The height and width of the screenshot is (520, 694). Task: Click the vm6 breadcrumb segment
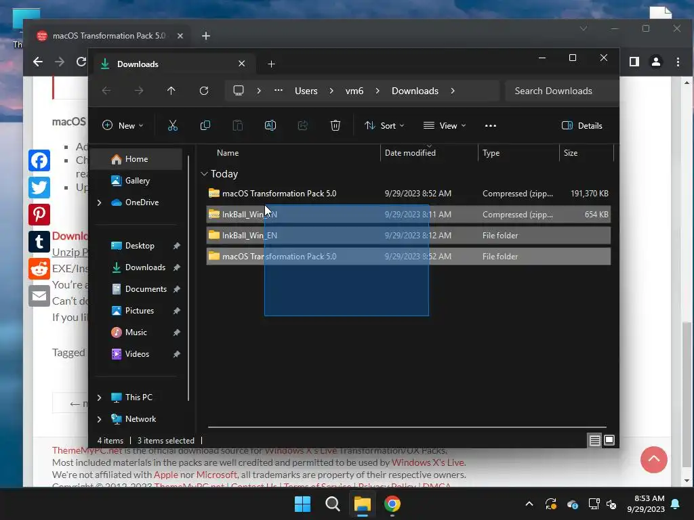[x=354, y=91]
